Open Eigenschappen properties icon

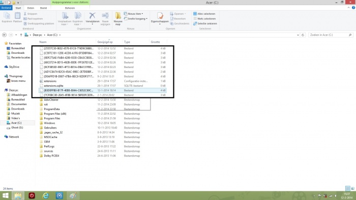click(160, 16)
